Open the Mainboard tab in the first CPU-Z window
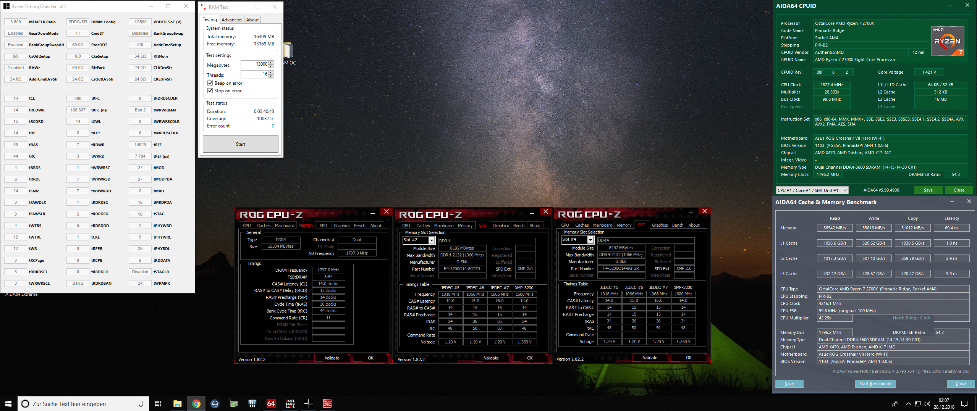The image size is (977, 411). click(285, 226)
